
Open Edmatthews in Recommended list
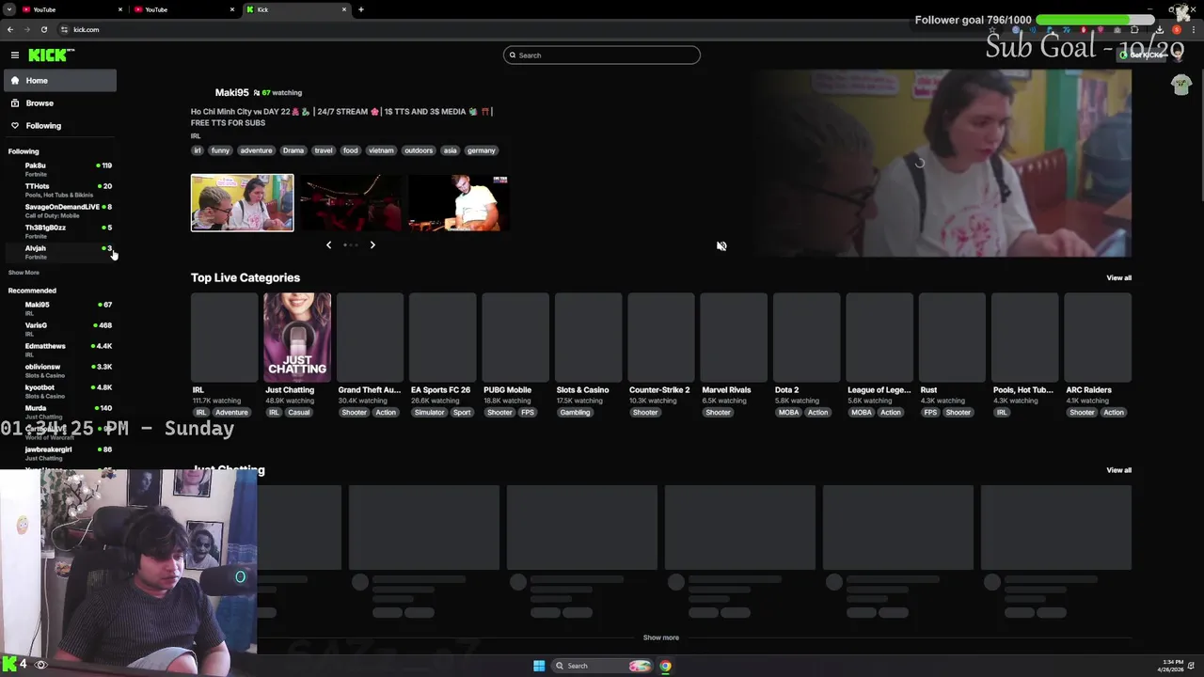(x=60, y=350)
